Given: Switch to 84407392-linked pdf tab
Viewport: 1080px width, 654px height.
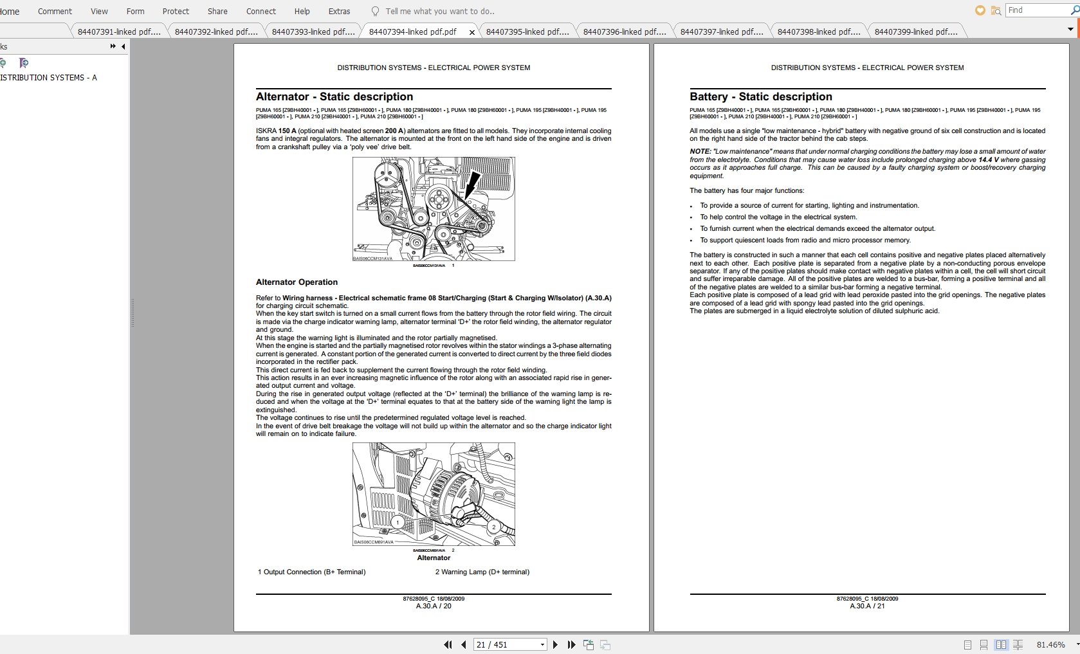Looking at the screenshot, I should click(216, 32).
